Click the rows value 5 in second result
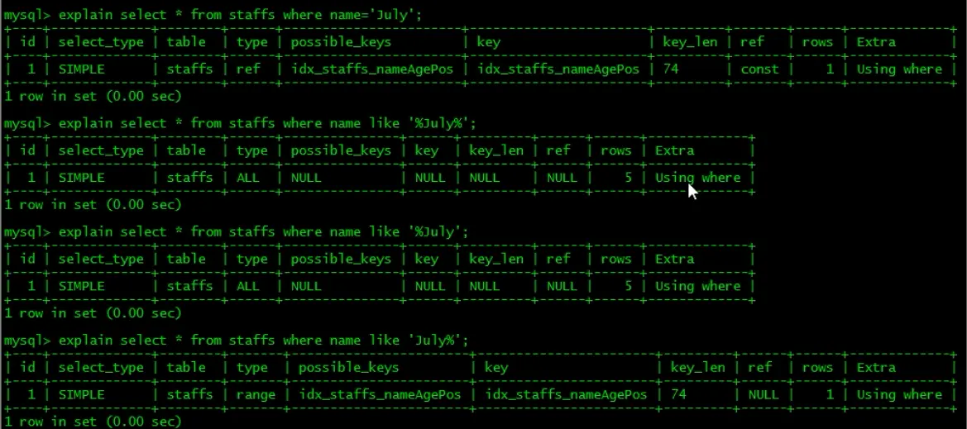The height and width of the screenshot is (429, 967). [628, 178]
